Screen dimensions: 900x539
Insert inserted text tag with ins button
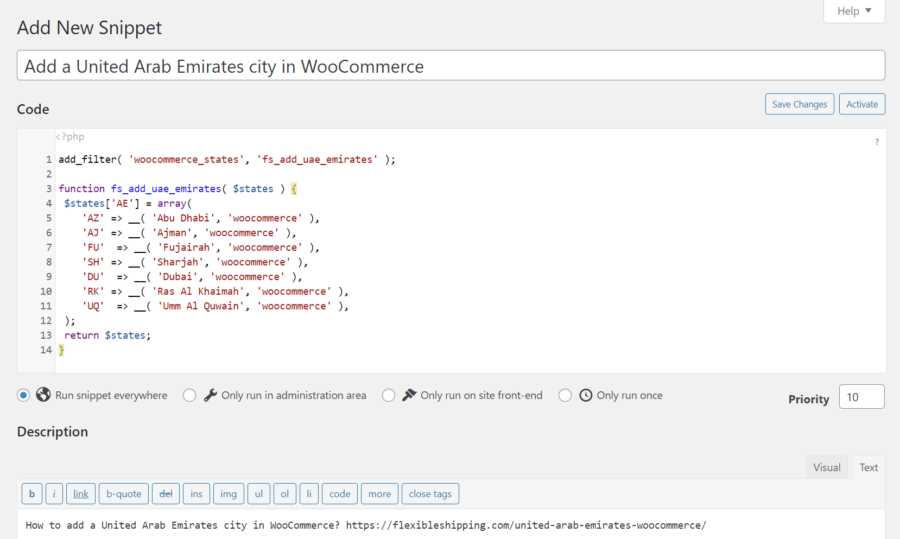coord(197,494)
